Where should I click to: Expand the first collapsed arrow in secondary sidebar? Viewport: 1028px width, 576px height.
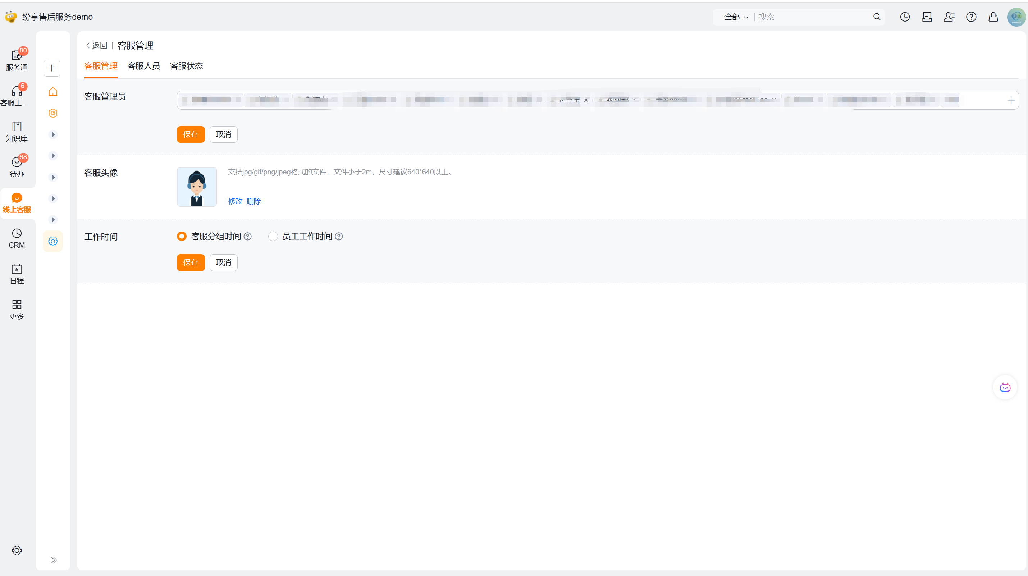(53, 134)
